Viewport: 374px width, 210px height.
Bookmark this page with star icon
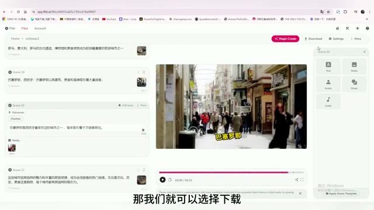pyautogui.click(x=328, y=12)
